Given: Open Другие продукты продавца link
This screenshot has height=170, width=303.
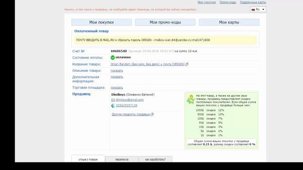Looking at the screenshot, I should (131, 114).
